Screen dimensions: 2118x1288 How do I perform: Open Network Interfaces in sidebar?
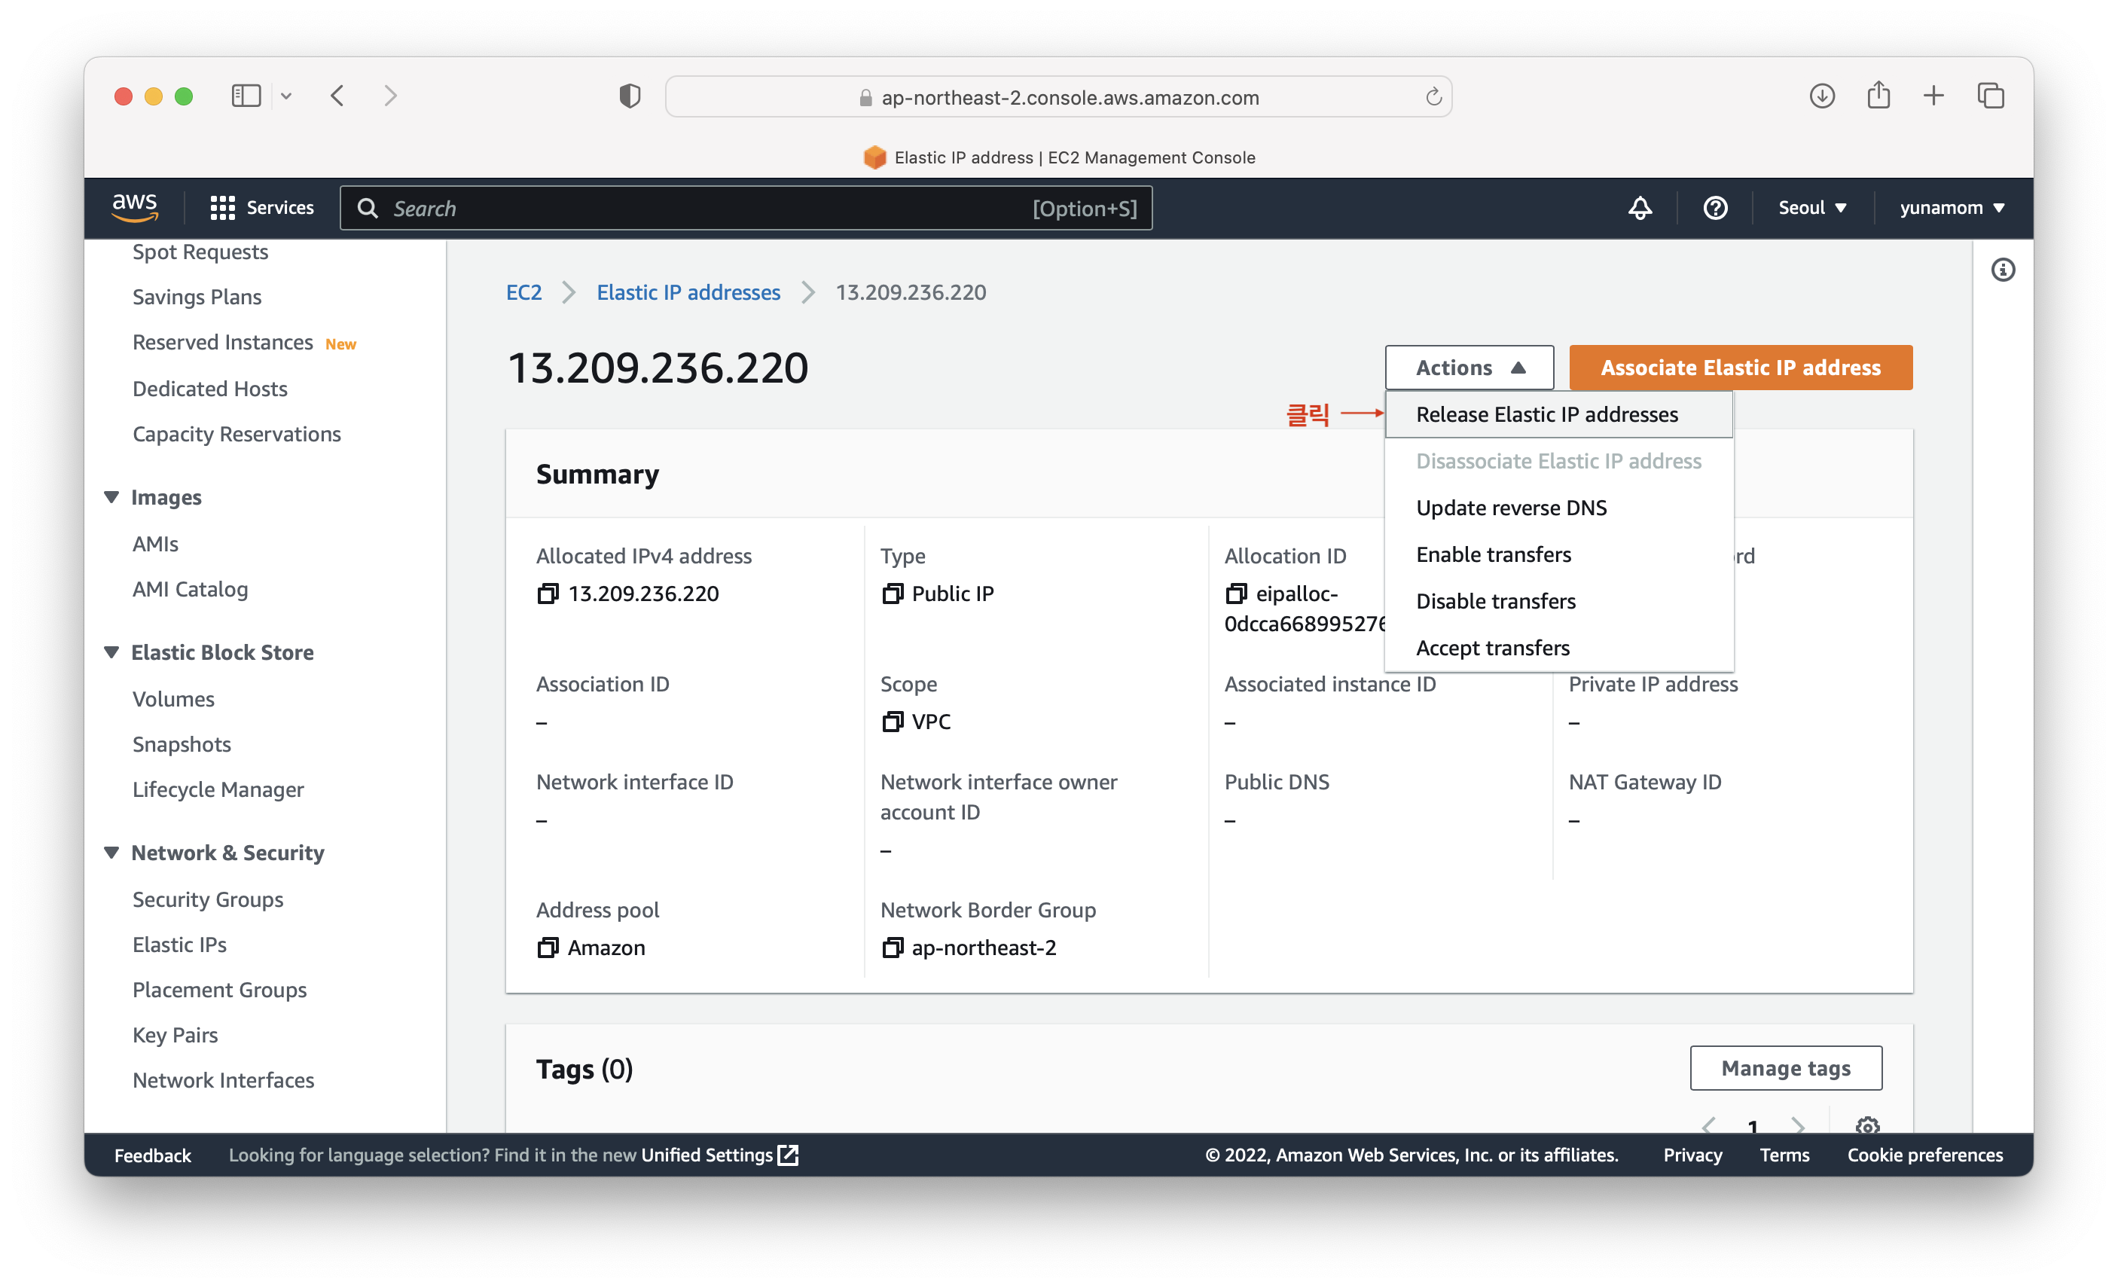coord(224,1081)
